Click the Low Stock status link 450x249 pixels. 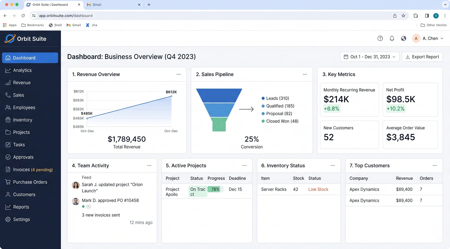318,189
